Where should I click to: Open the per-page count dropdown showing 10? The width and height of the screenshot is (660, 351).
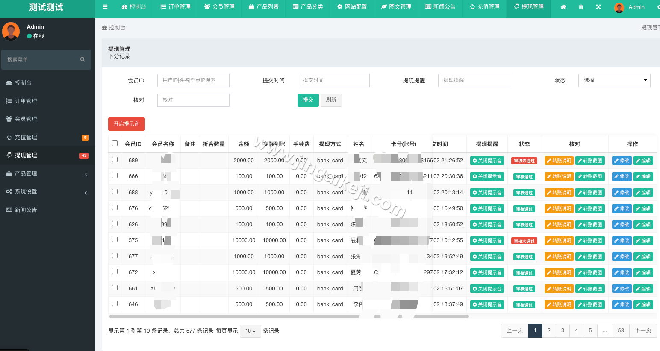point(250,331)
